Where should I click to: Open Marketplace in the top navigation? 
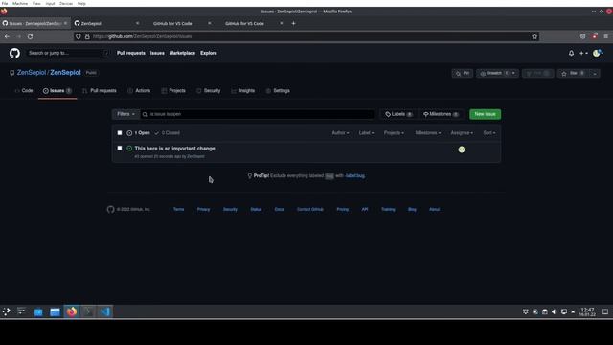[182, 53]
